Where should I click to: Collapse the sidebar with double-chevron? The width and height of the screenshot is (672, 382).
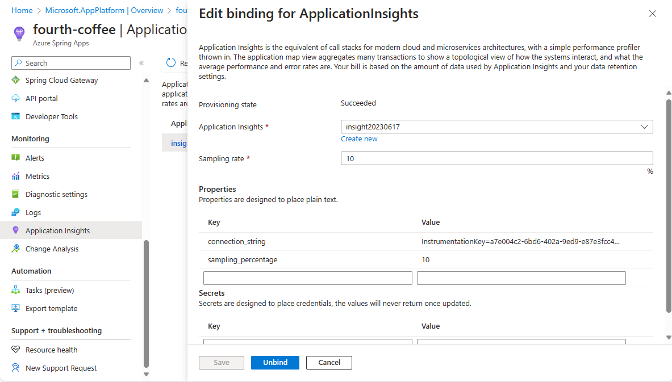click(x=141, y=63)
